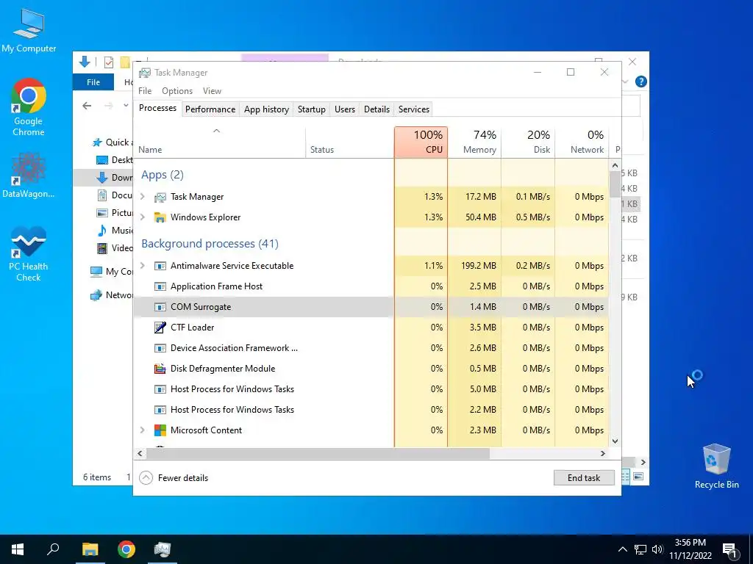
Task: Open My Computer desktop icon
Action: tap(29, 30)
